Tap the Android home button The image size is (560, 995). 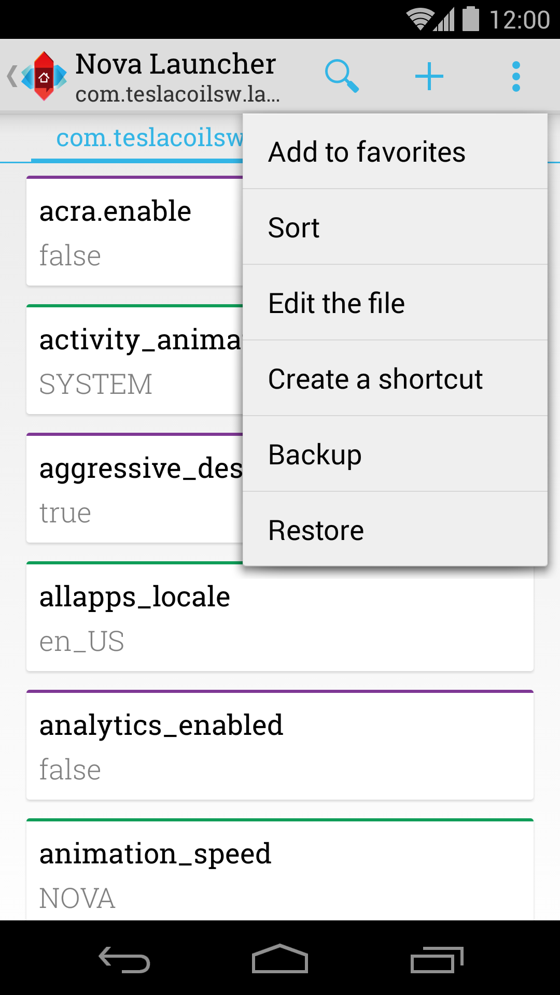[280, 959]
